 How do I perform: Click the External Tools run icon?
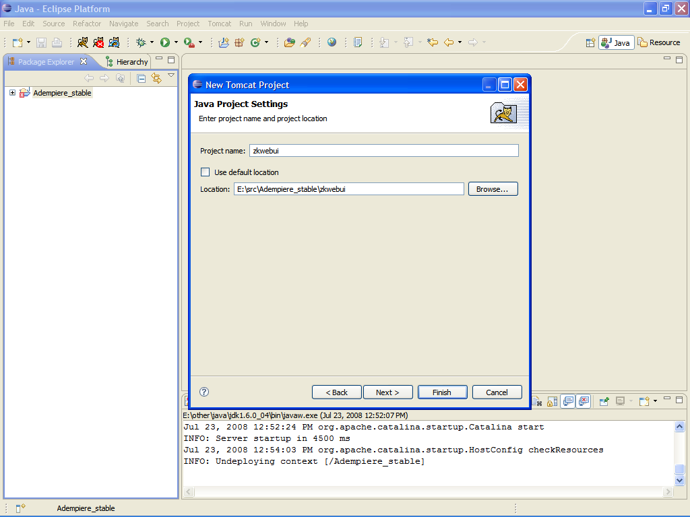coord(189,42)
